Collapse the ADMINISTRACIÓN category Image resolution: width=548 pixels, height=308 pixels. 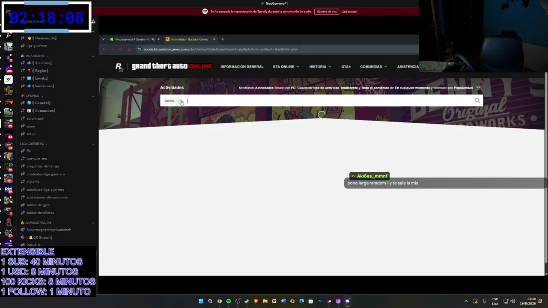(x=37, y=223)
